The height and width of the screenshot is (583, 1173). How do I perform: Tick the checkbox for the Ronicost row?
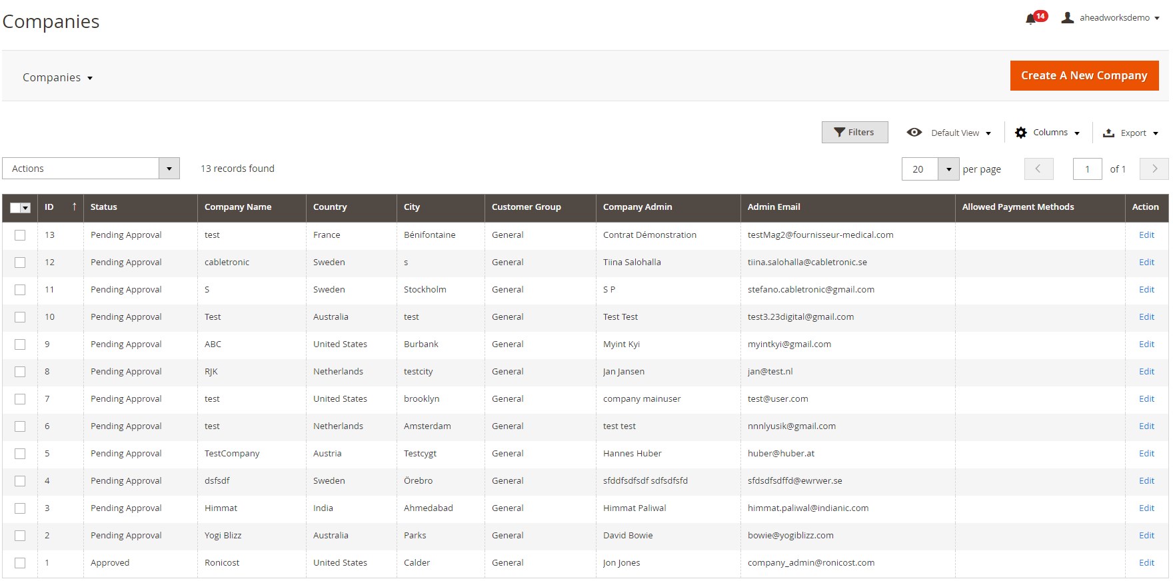pyautogui.click(x=20, y=563)
